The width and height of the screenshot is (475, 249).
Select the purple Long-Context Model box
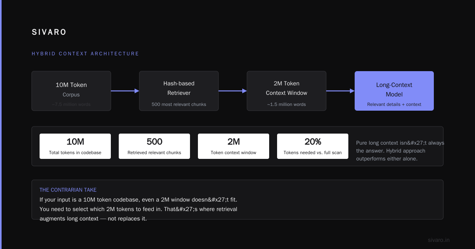point(394,91)
